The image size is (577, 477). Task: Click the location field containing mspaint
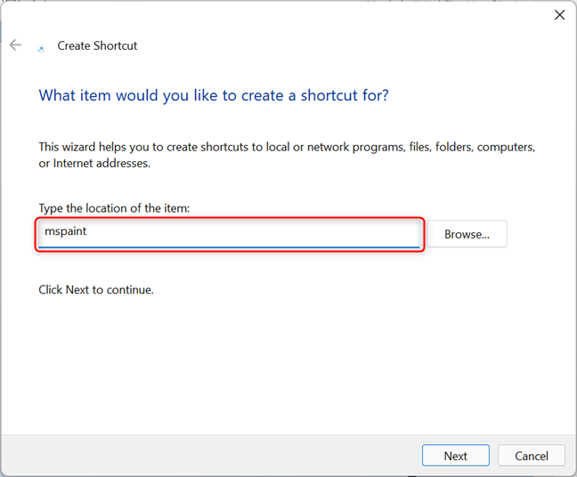point(229,235)
